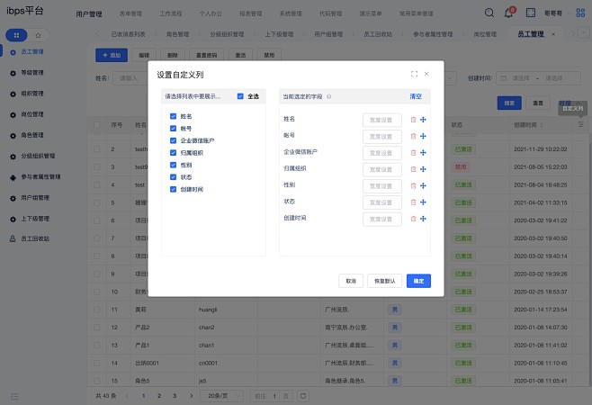
Task: Delete the 归属组织 field
Action: pyautogui.click(x=414, y=169)
